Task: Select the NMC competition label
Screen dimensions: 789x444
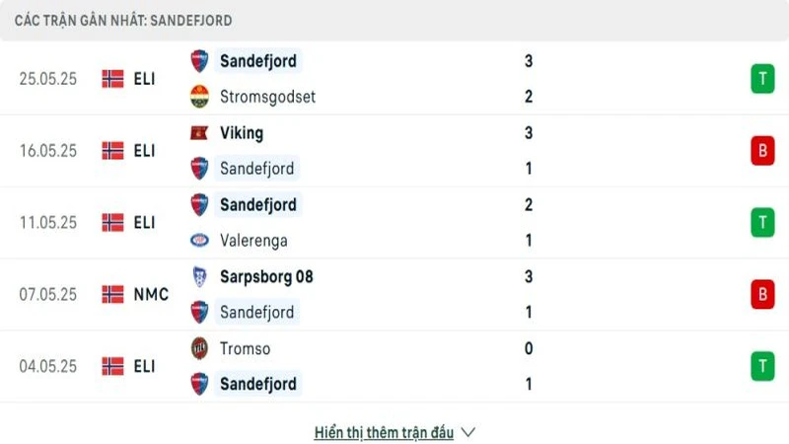Action: click(x=151, y=294)
